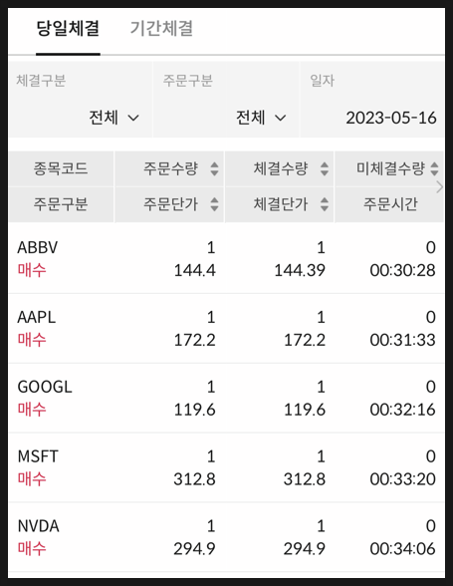453x586 pixels.
Task: Select the MSFT order entry
Action: click(x=226, y=467)
